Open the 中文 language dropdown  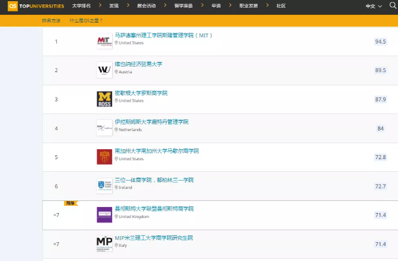coord(374,6)
